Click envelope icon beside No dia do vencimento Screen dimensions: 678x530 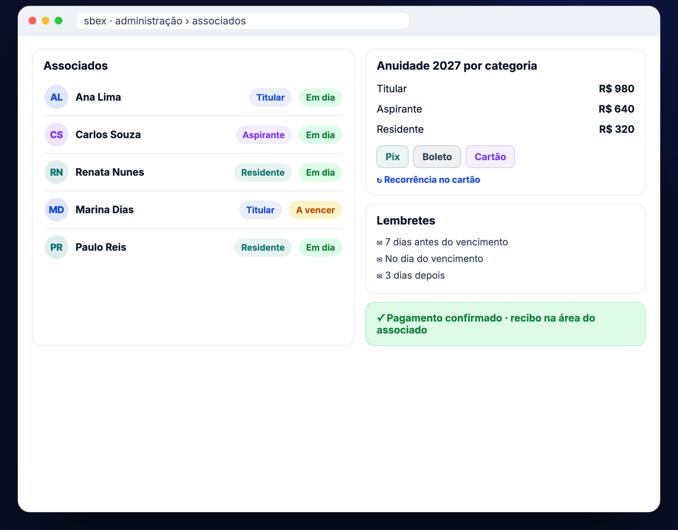pos(380,259)
